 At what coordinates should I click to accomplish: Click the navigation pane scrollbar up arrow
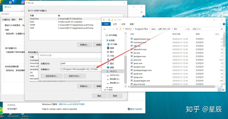[125, 33]
